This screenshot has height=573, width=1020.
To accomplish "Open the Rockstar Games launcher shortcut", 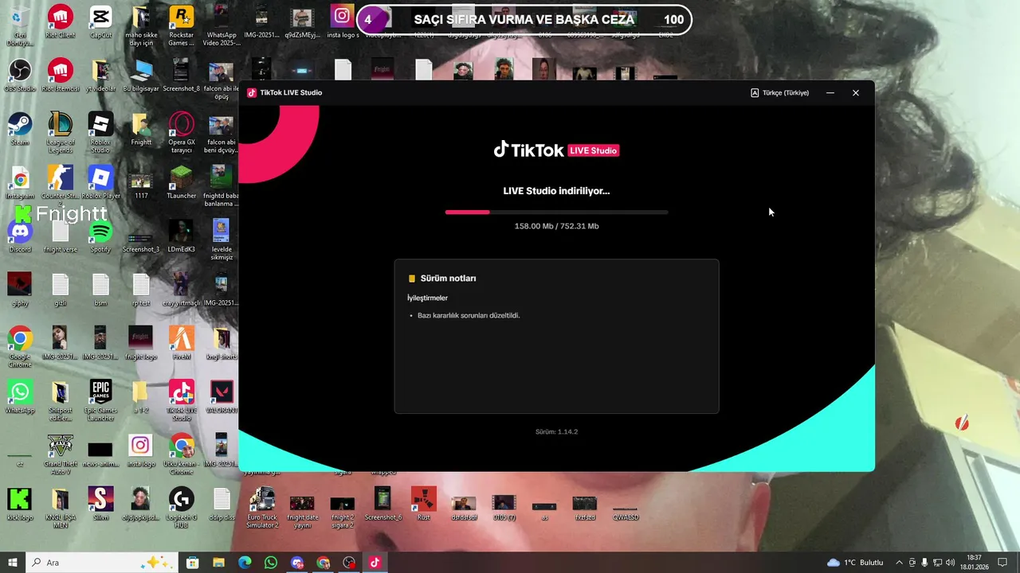I will (x=181, y=25).
